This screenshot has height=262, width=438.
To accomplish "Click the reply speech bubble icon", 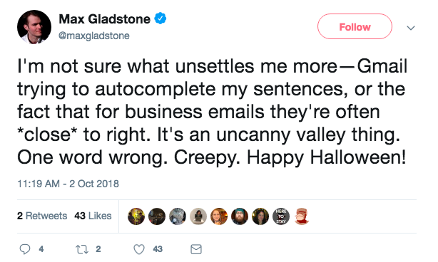I will pyautogui.click(x=25, y=249).
